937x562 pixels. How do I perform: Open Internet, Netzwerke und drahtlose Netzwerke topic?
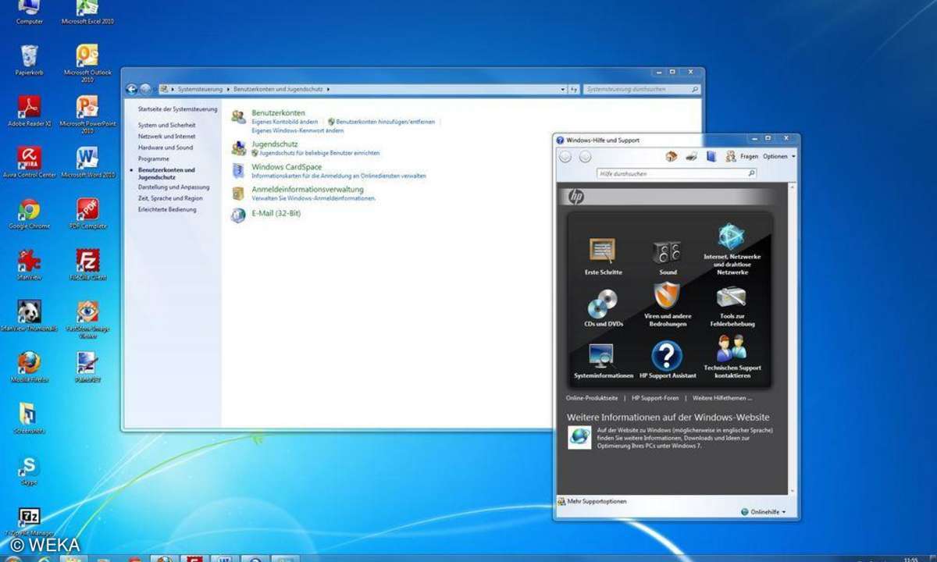(x=732, y=237)
